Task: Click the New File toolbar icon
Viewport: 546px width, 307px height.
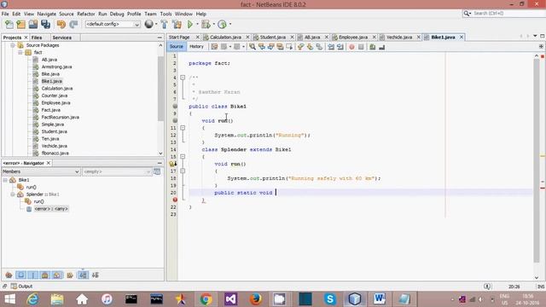Action: coord(9,24)
